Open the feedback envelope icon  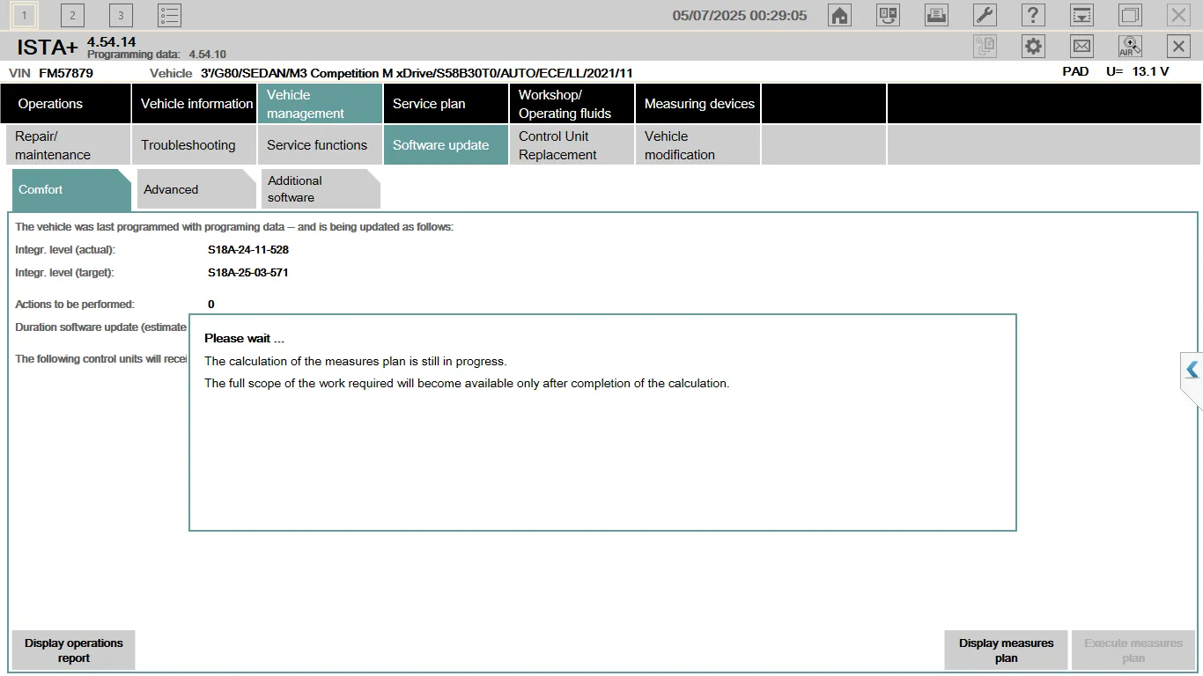[1081, 47]
